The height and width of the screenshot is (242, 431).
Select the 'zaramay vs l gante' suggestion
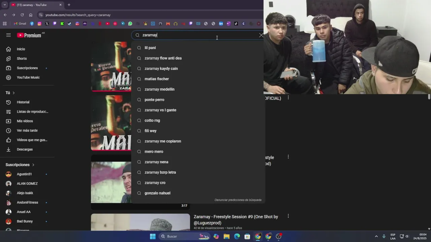click(x=198, y=110)
